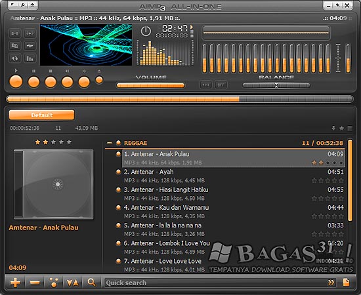Select track 1. Amtenar - Anak Pulau
The width and height of the screenshot is (361, 295).
(234, 158)
